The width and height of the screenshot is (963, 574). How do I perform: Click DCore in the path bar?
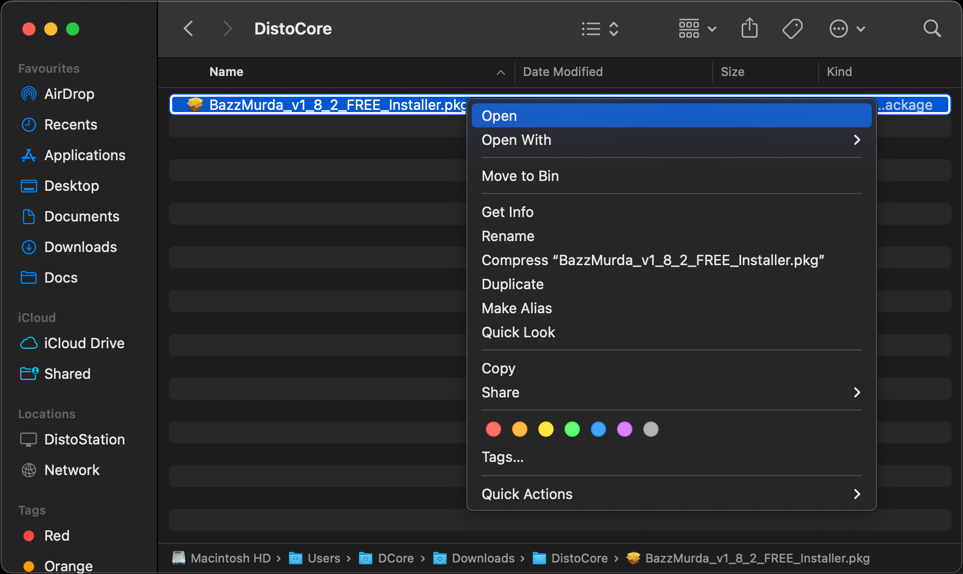386,558
